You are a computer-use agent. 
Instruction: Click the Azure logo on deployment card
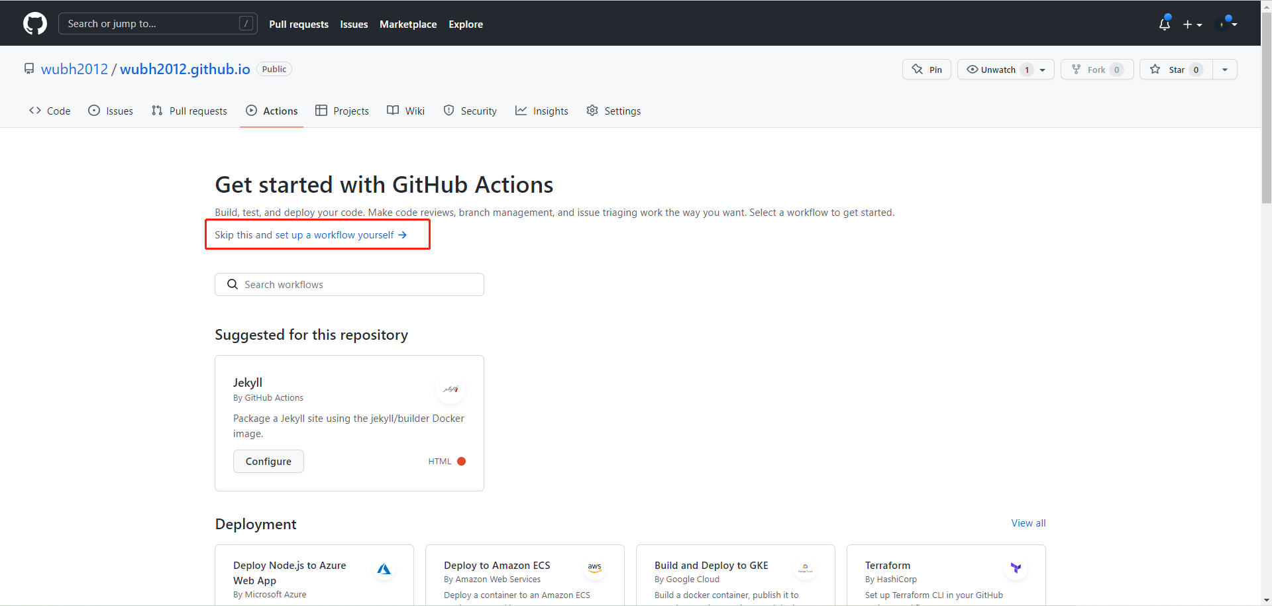pos(384,569)
